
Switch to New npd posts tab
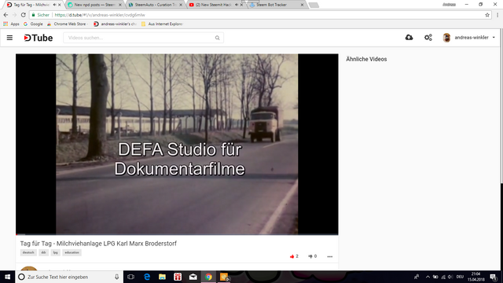pos(94,5)
